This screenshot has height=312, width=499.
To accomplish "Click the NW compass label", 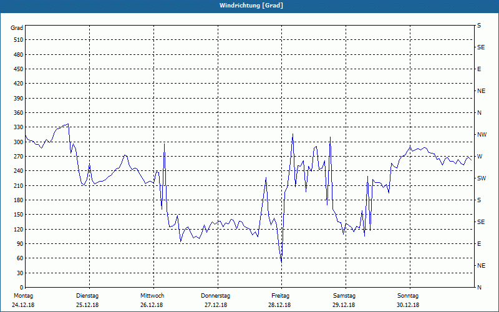I will pyautogui.click(x=482, y=135).
